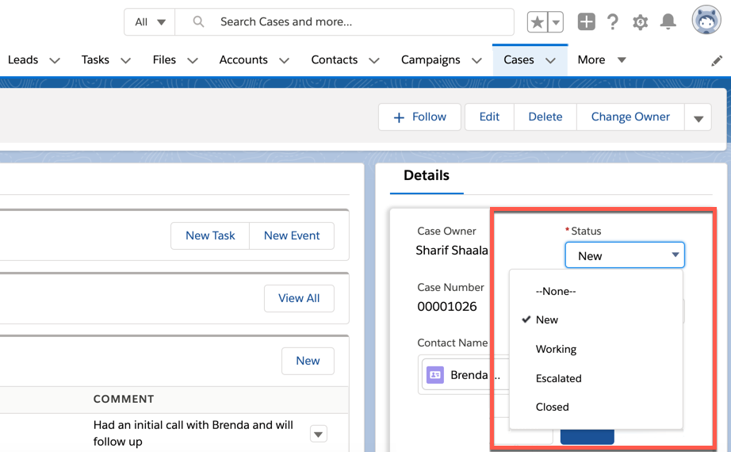Open the Leads tab
The image size is (731, 452).
pyautogui.click(x=23, y=60)
